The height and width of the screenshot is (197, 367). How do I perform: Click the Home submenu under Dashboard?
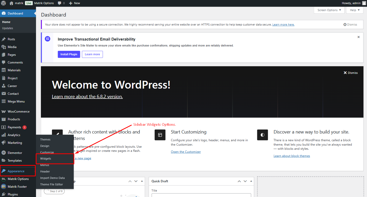pos(6,22)
